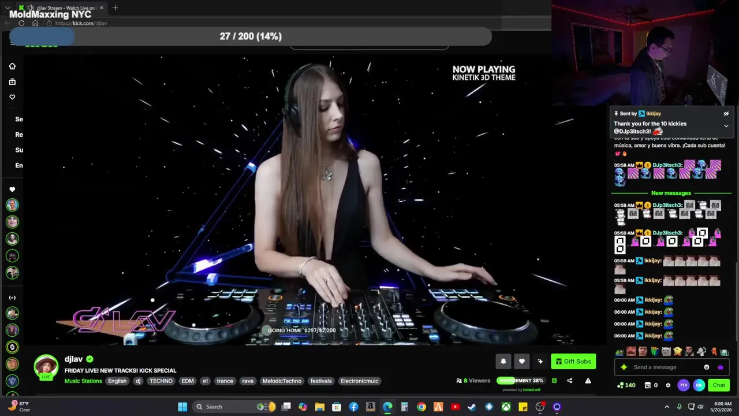Click the 140 channel points balance
Image resolution: width=739 pixels, height=416 pixels.
[x=626, y=385]
